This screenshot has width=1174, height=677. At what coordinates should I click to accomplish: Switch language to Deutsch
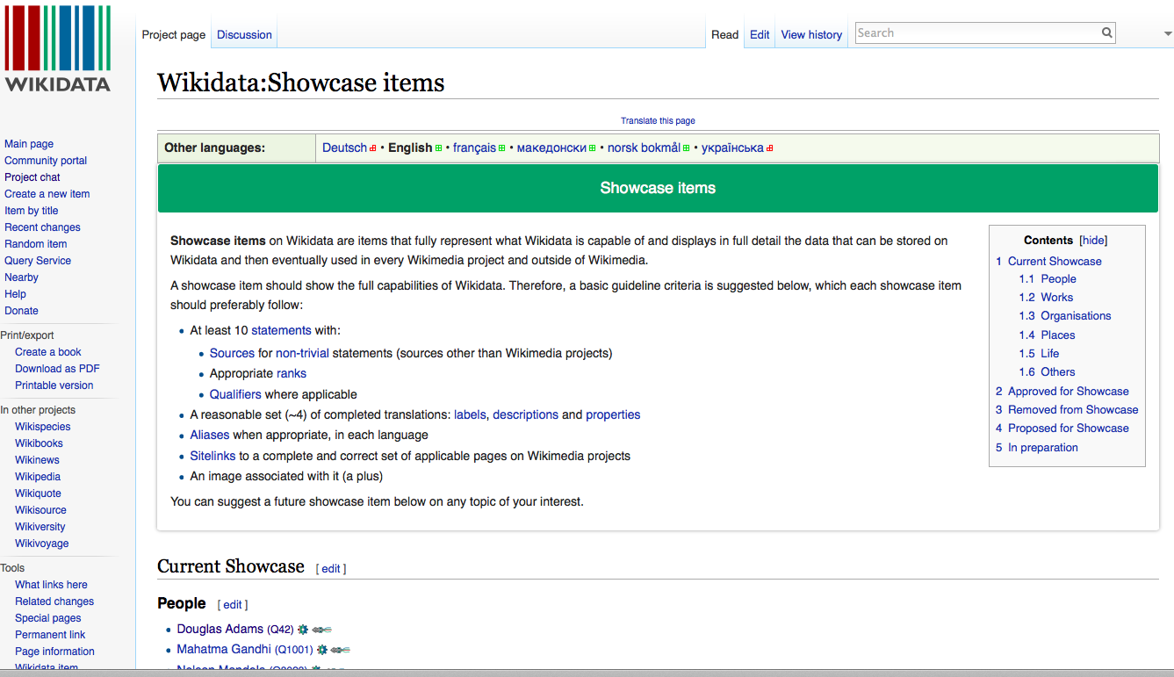(x=344, y=148)
